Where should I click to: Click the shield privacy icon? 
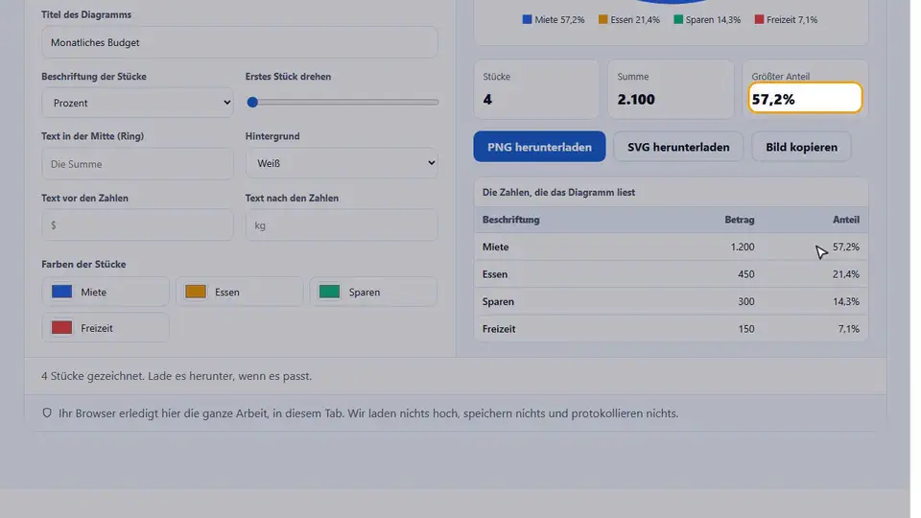pyautogui.click(x=47, y=412)
